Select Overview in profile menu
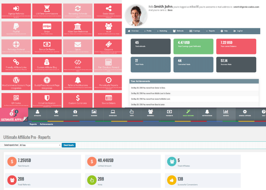Screen dimensions: 266x190 pyautogui.click(x=133, y=31)
